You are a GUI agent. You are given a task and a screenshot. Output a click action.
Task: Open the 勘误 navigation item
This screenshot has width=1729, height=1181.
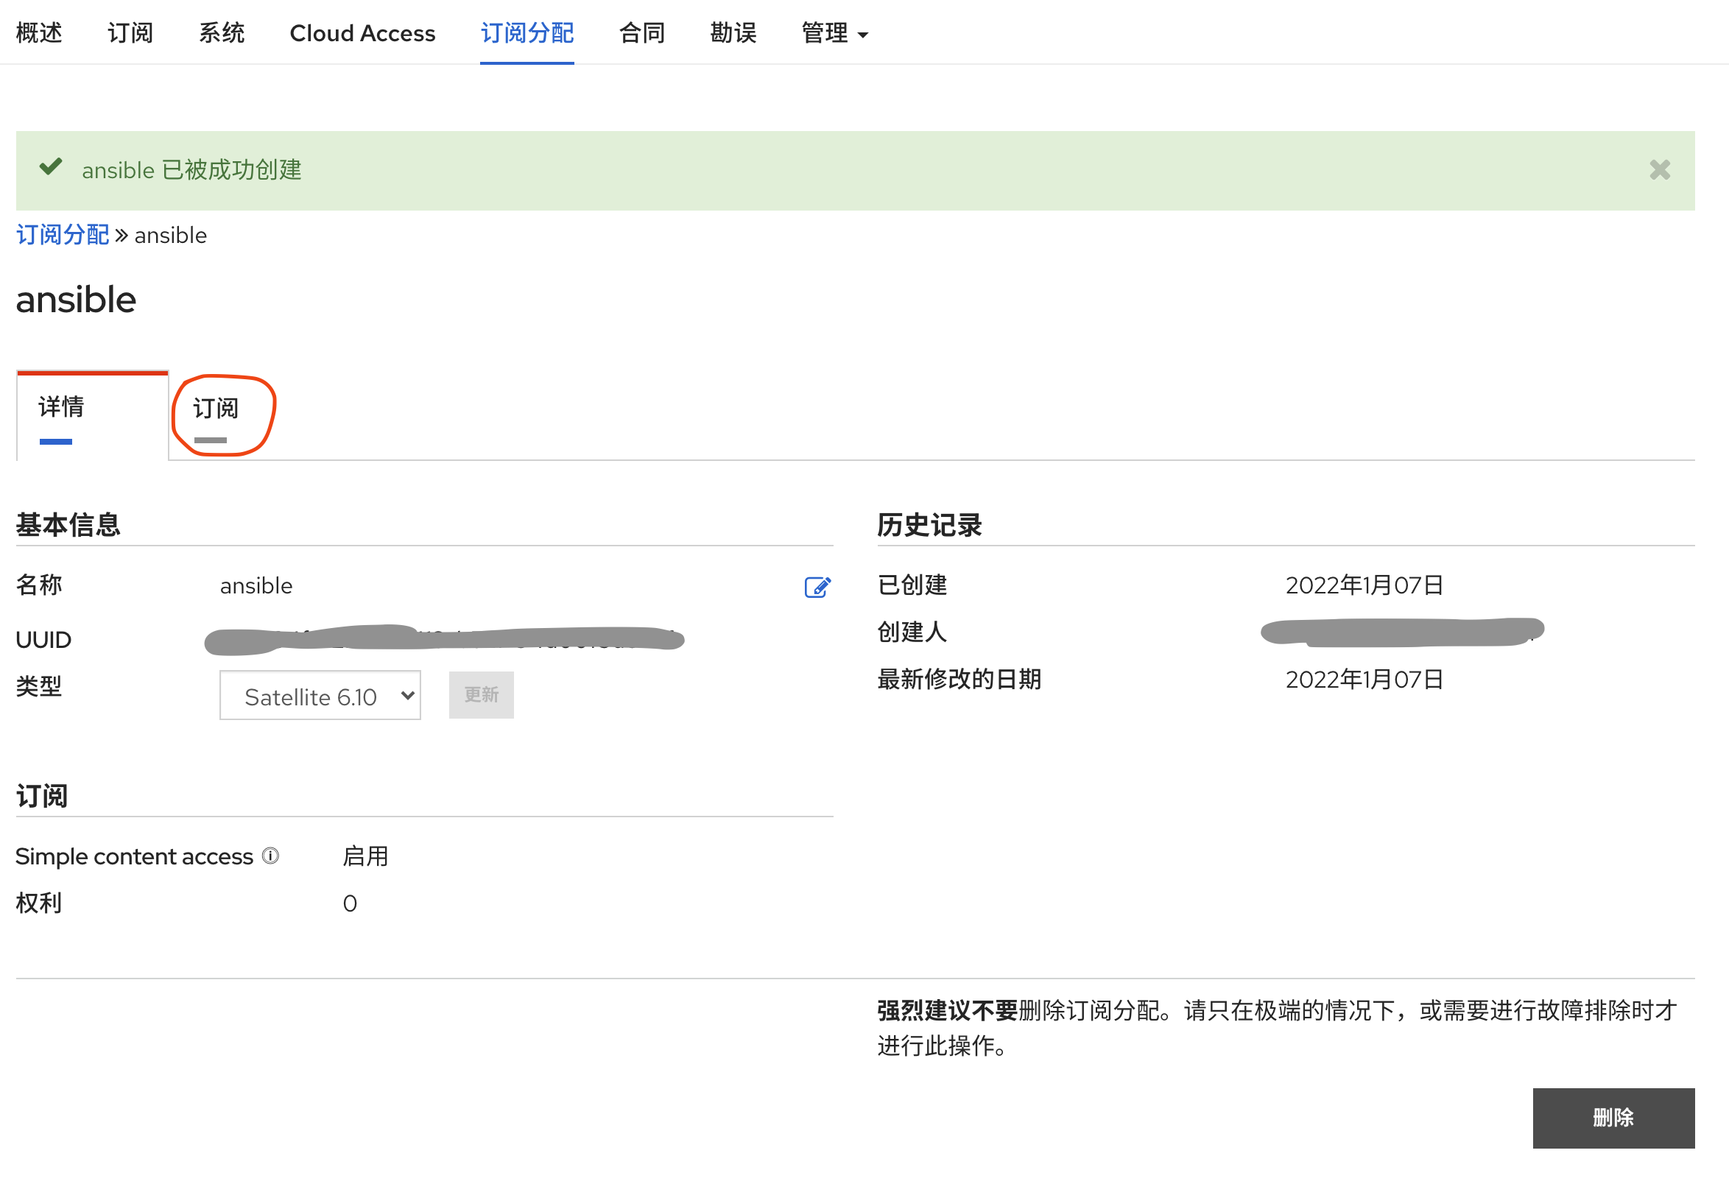(733, 33)
